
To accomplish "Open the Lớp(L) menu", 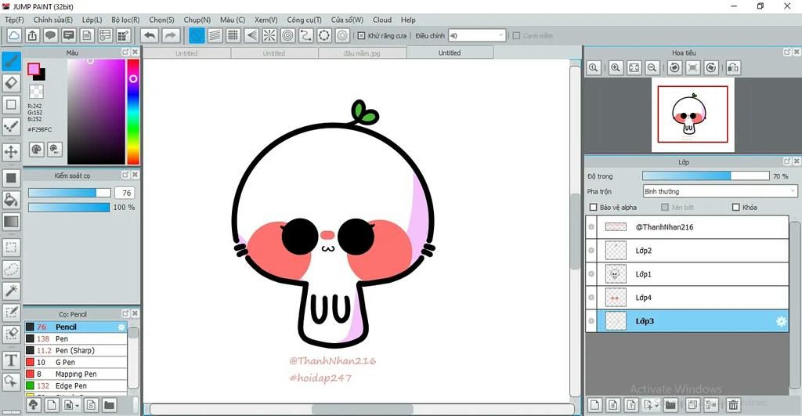I will [92, 20].
